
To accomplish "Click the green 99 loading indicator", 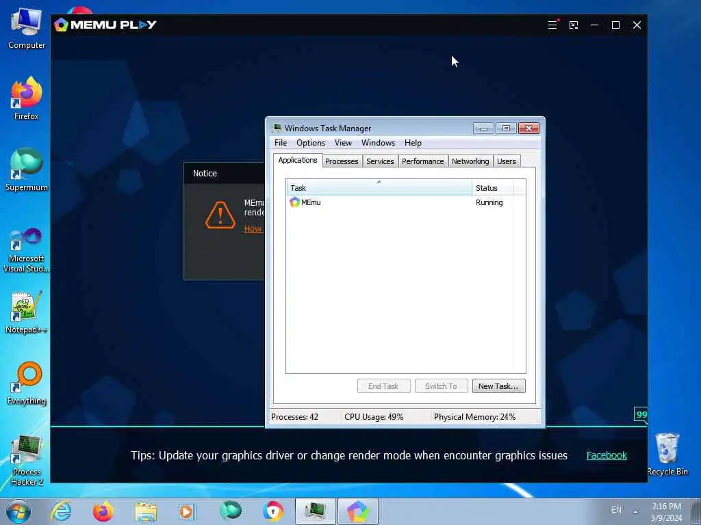I will [641, 415].
